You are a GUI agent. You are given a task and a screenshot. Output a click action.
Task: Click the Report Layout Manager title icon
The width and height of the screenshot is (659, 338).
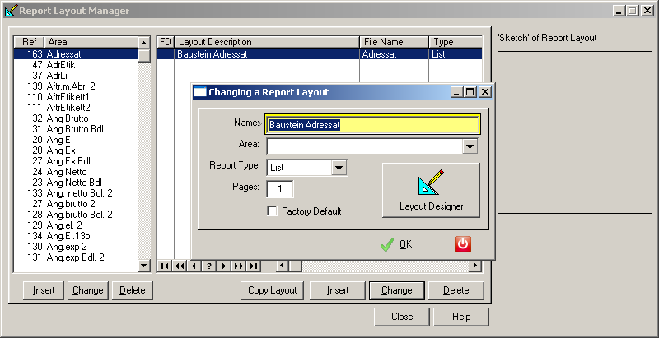(11, 11)
